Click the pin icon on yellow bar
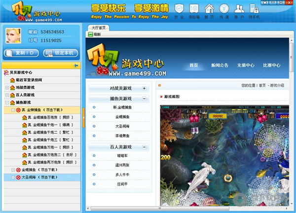Viewport: 296px width, 213px height. [x=75, y=65]
